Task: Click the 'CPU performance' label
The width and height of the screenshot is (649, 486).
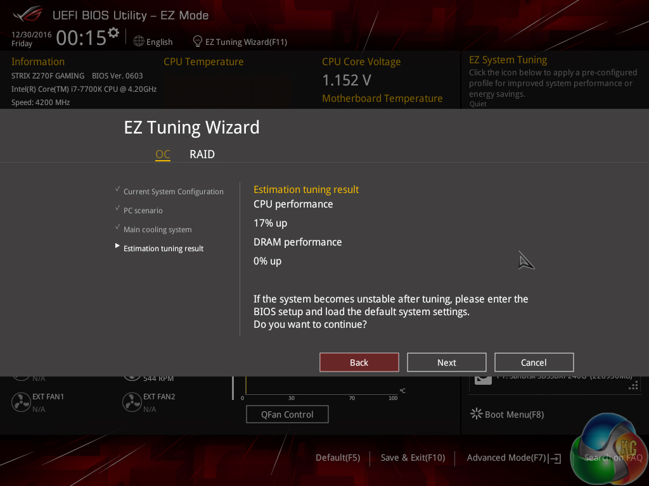Action: point(293,204)
